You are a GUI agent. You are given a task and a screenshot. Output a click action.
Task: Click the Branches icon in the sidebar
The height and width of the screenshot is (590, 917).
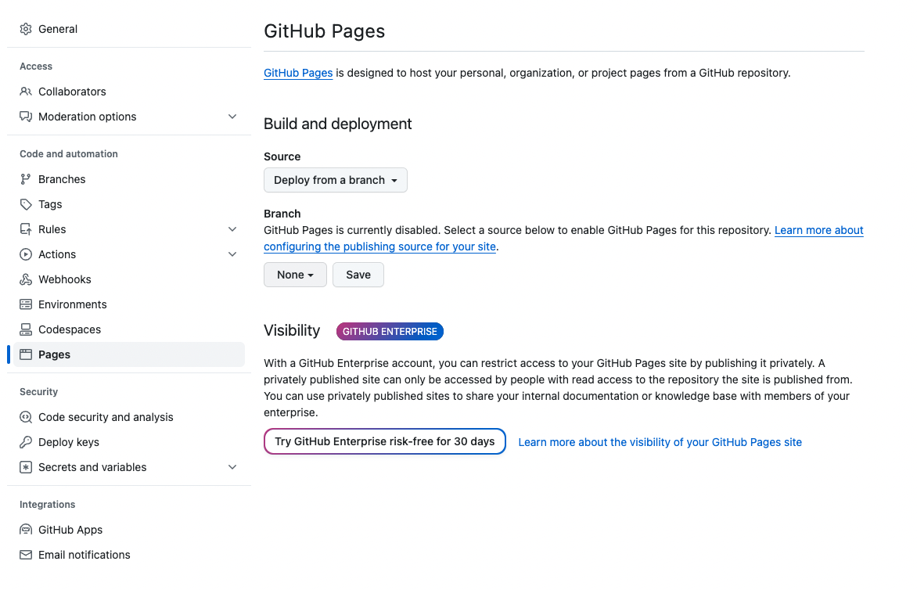tap(26, 179)
